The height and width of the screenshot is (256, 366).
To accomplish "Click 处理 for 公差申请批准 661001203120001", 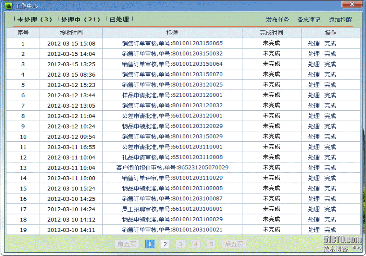I will tap(314, 116).
